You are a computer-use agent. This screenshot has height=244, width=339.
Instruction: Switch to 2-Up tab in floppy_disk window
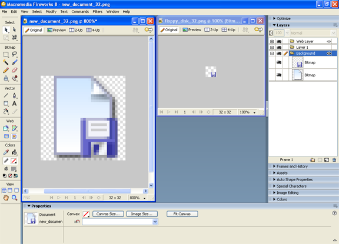click(211, 30)
